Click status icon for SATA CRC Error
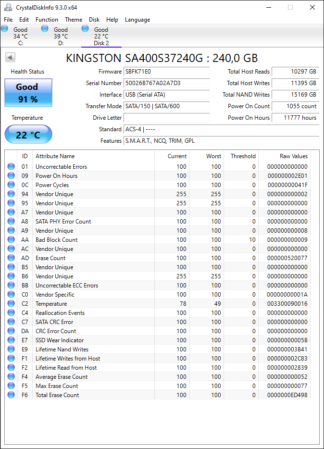The width and height of the screenshot is (324, 449). [11, 322]
